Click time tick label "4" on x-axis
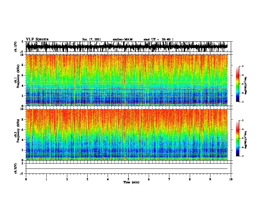This screenshot has height=201, width=260. click(108, 179)
